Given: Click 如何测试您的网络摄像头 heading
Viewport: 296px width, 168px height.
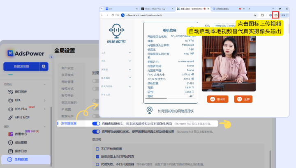Looking at the screenshot, I should coord(176,111).
